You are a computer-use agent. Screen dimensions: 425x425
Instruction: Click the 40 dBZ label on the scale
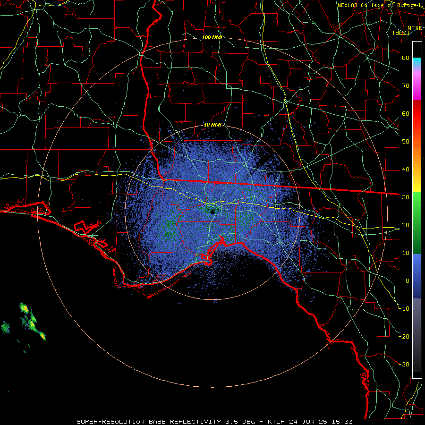406,169
